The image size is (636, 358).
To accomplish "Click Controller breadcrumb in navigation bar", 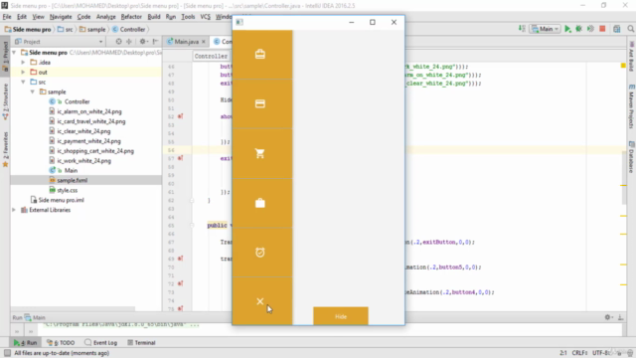I will [129, 29].
